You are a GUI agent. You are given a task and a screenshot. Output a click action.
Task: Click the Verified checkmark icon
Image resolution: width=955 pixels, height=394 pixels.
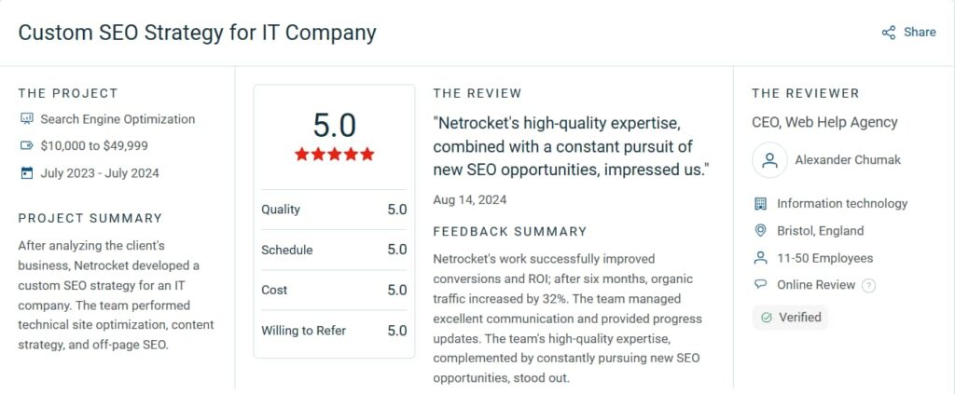point(767,318)
